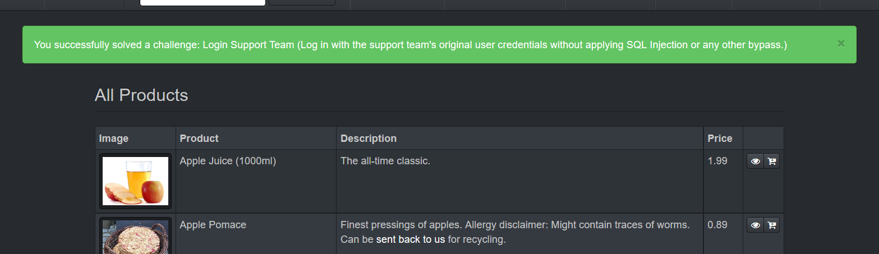
Task: Add Apple Pomace to the shopping cart
Action: tap(772, 225)
